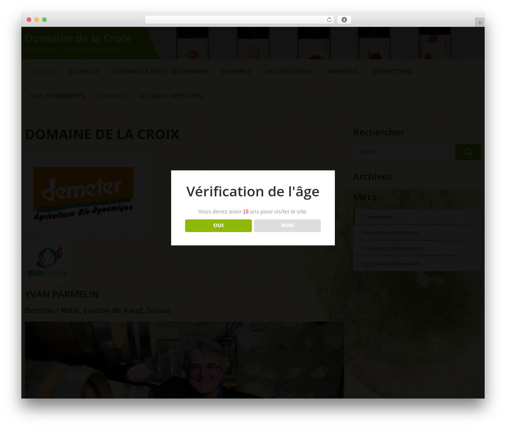Click the Archives sidebar heading
506x429 pixels.
pyautogui.click(x=372, y=177)
